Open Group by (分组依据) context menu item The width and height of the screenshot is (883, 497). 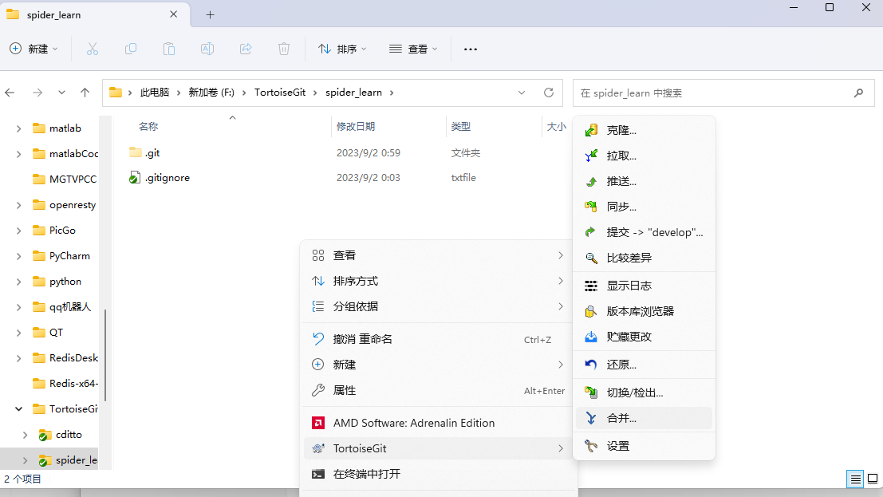tap(438, 306)
